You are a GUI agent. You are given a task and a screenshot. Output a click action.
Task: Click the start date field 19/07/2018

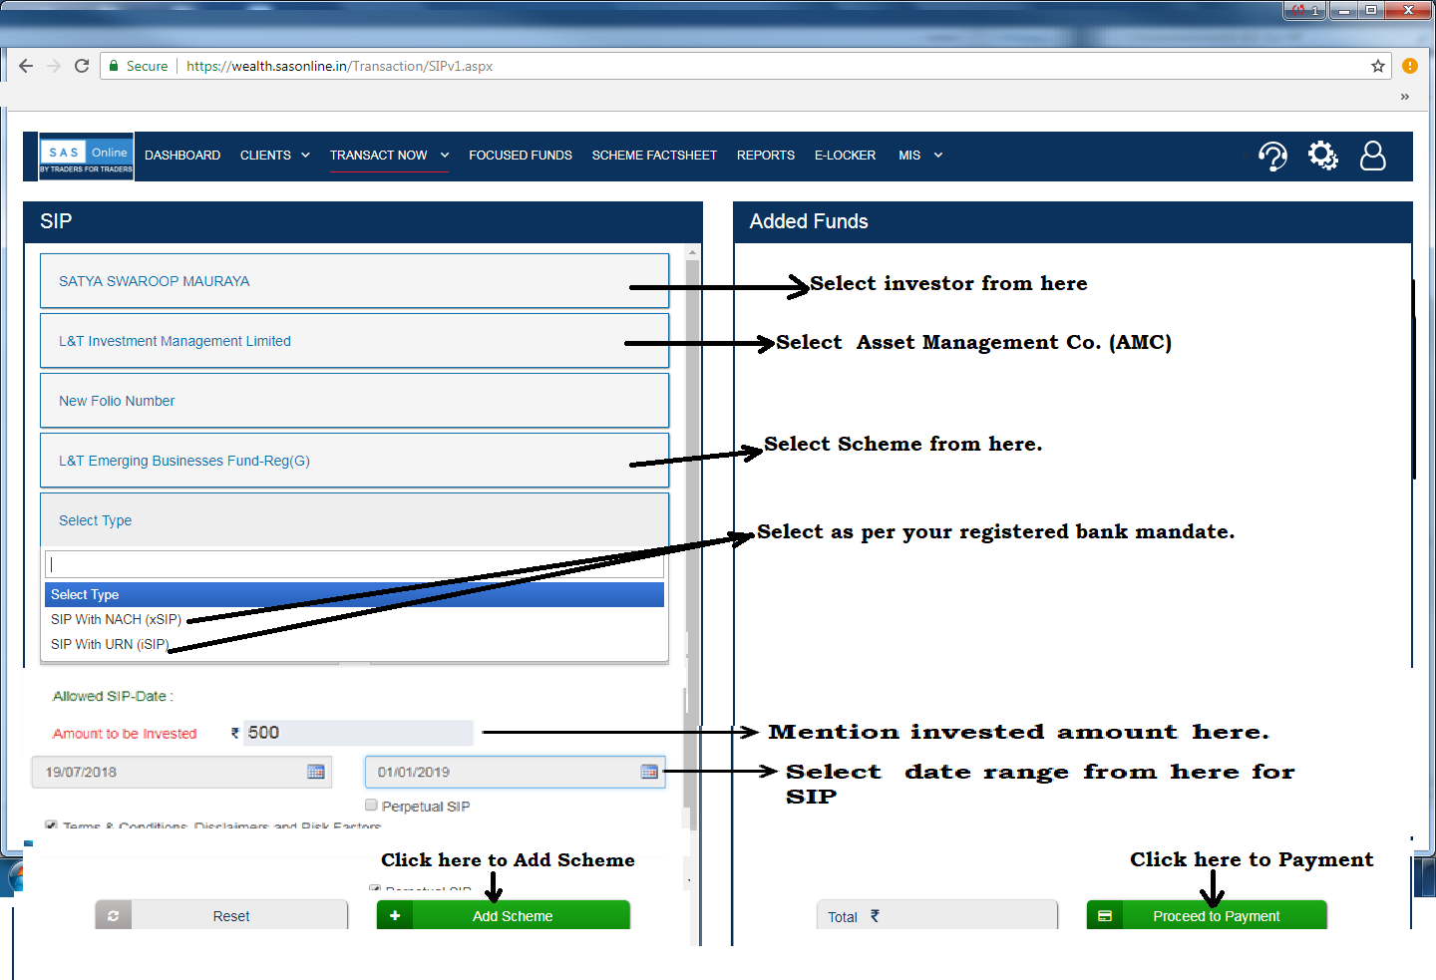[181, 772]
